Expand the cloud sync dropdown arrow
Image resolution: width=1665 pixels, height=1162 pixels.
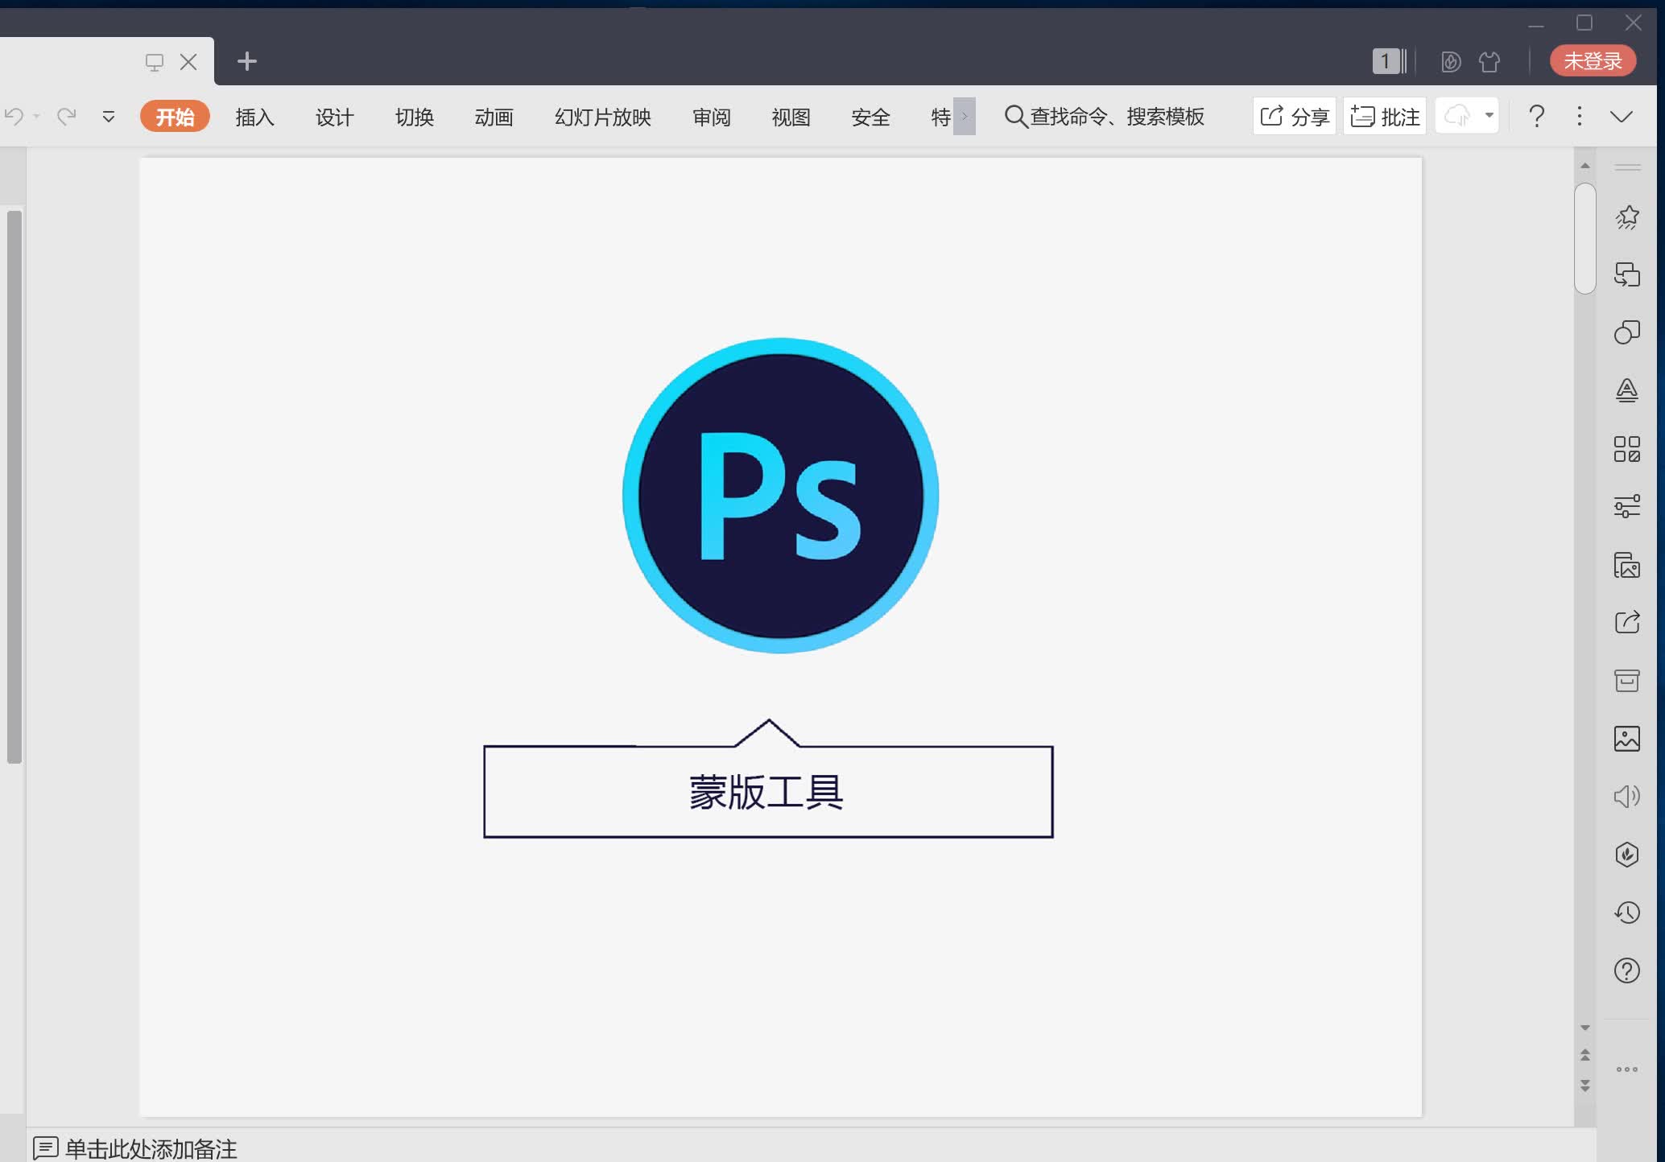1489,116
